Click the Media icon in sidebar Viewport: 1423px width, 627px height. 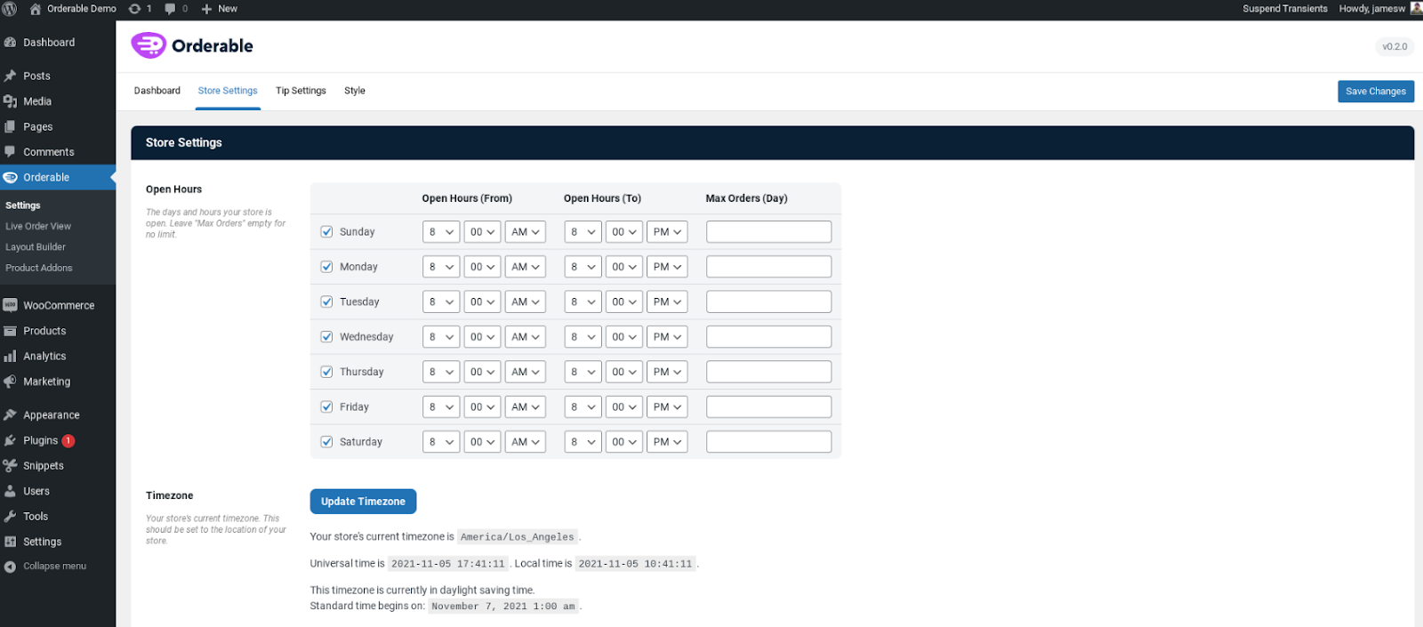(x=11, y=101)
